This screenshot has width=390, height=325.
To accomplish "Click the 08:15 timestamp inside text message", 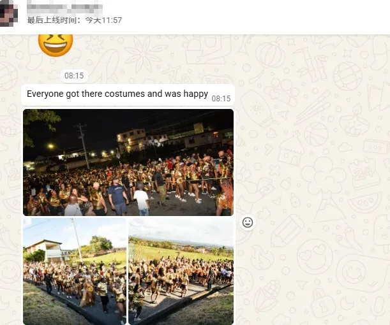I will click(x=221, y=99).
